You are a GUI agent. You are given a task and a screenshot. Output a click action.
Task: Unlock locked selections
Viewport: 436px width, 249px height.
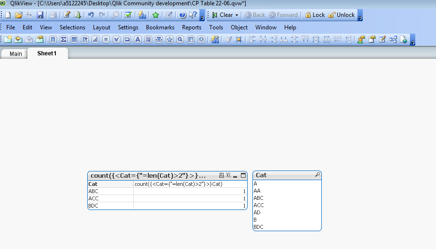pos(342,15)
